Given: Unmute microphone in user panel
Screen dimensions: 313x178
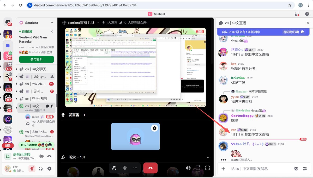Looking at the screenshot, I should (x=32, y=169).
